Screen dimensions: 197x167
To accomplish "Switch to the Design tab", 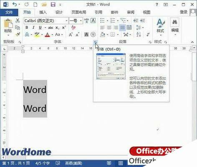I will 59,13.
